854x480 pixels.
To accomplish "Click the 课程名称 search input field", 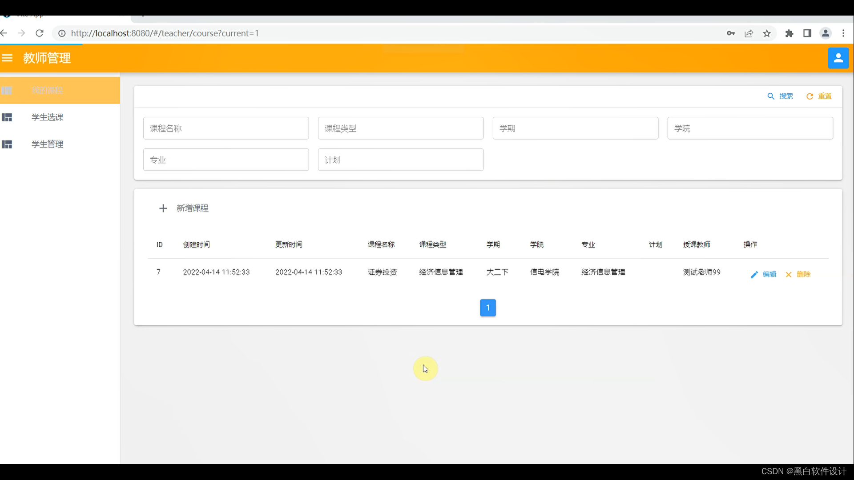I will [226, 128].
